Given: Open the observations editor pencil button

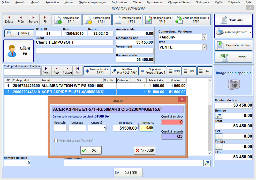Looking at the screenshot, I should [207, 163].
